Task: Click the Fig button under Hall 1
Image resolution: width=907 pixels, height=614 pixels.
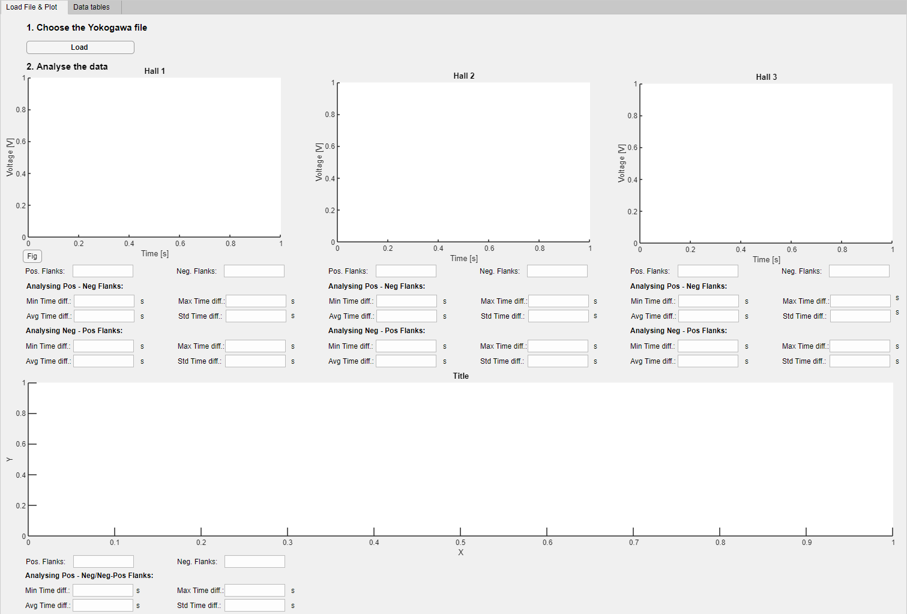Action: 32,256
